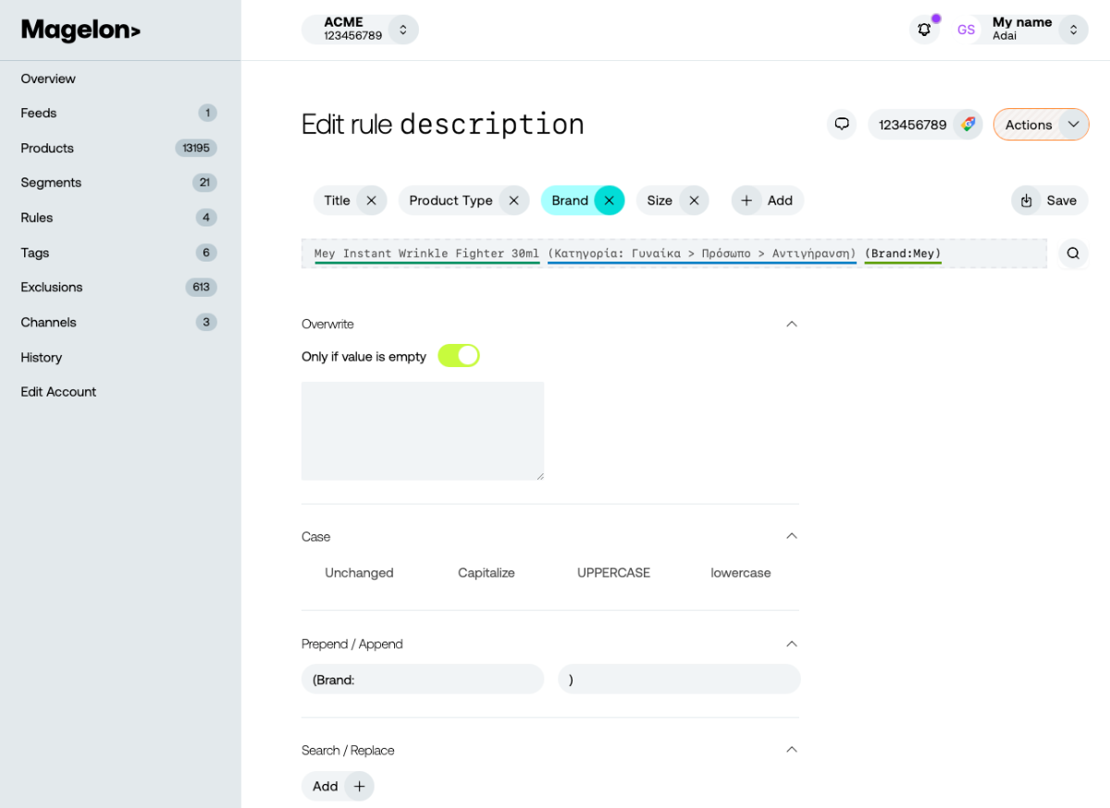The width and height of the screenshot is (1110, 808).
Task: Open Segments in sidebar
Action: coord(51,182)
